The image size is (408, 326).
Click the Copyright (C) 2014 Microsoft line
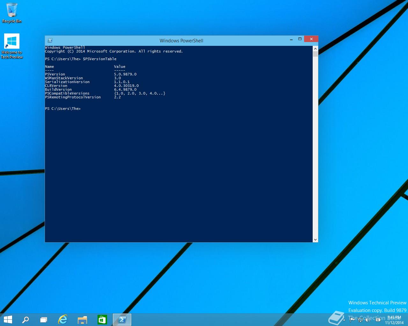[x=114, y=51]
